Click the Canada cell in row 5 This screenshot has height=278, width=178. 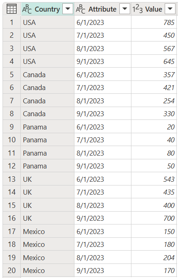coord(47,75)
